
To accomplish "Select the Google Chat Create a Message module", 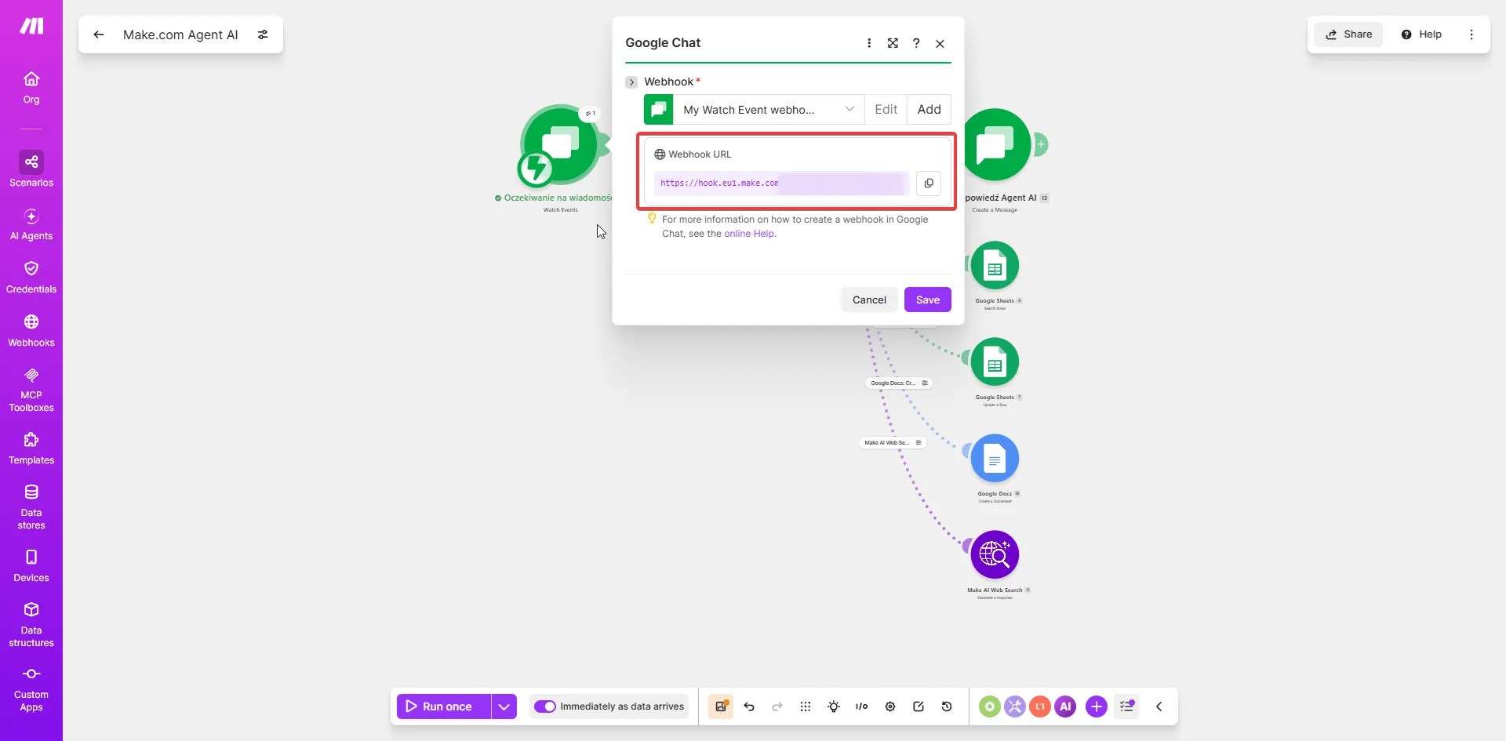I will pos(996,145).
